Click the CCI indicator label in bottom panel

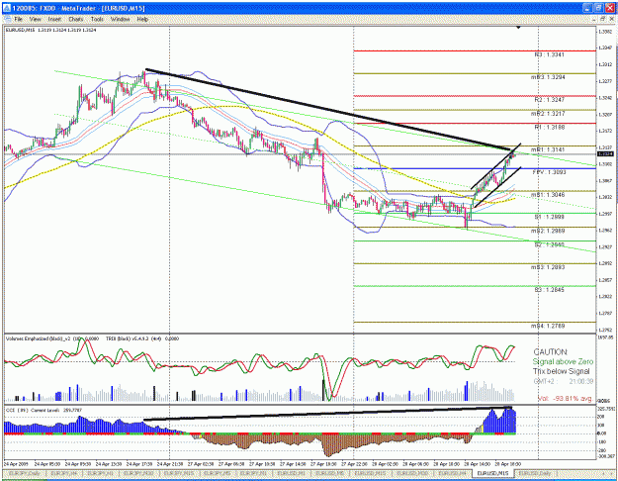point(44,411)
